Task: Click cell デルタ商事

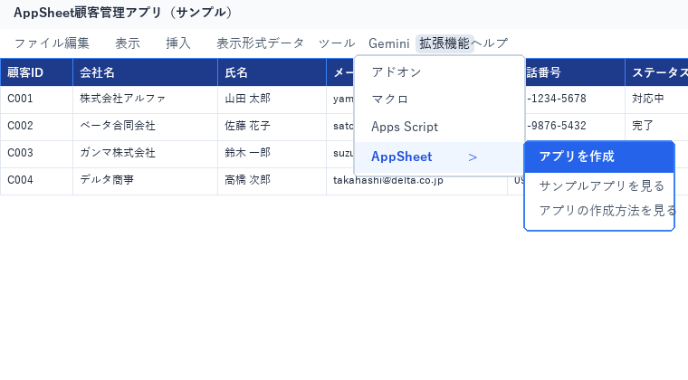Action: [x=145, y=181]
